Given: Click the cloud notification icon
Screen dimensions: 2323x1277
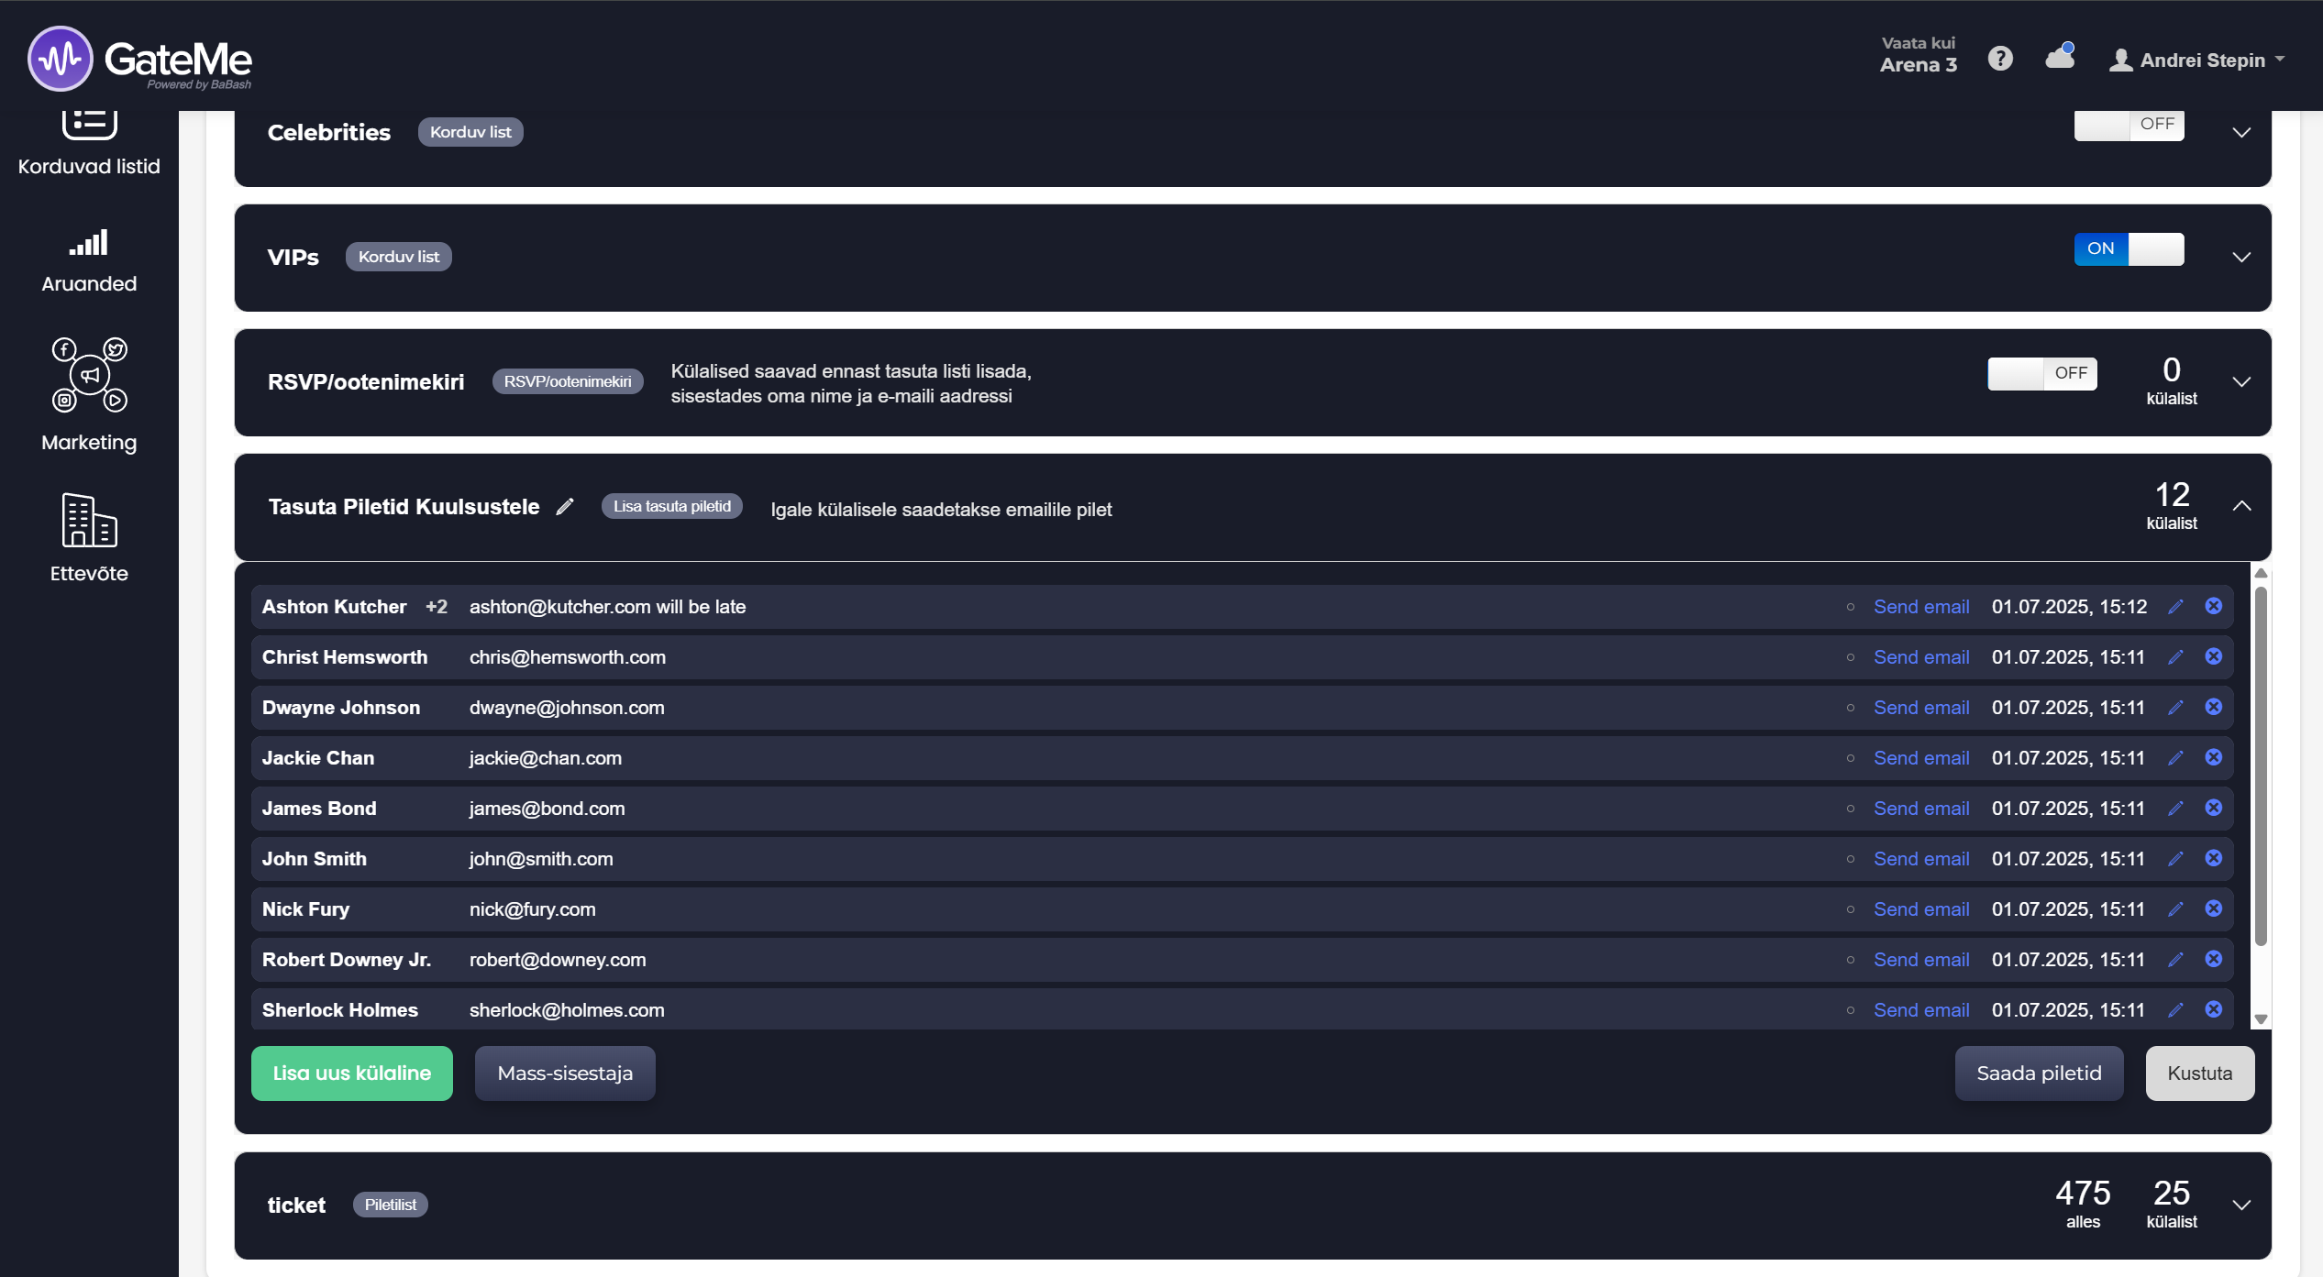Looking at the screenshot, I should (2059, 58).
